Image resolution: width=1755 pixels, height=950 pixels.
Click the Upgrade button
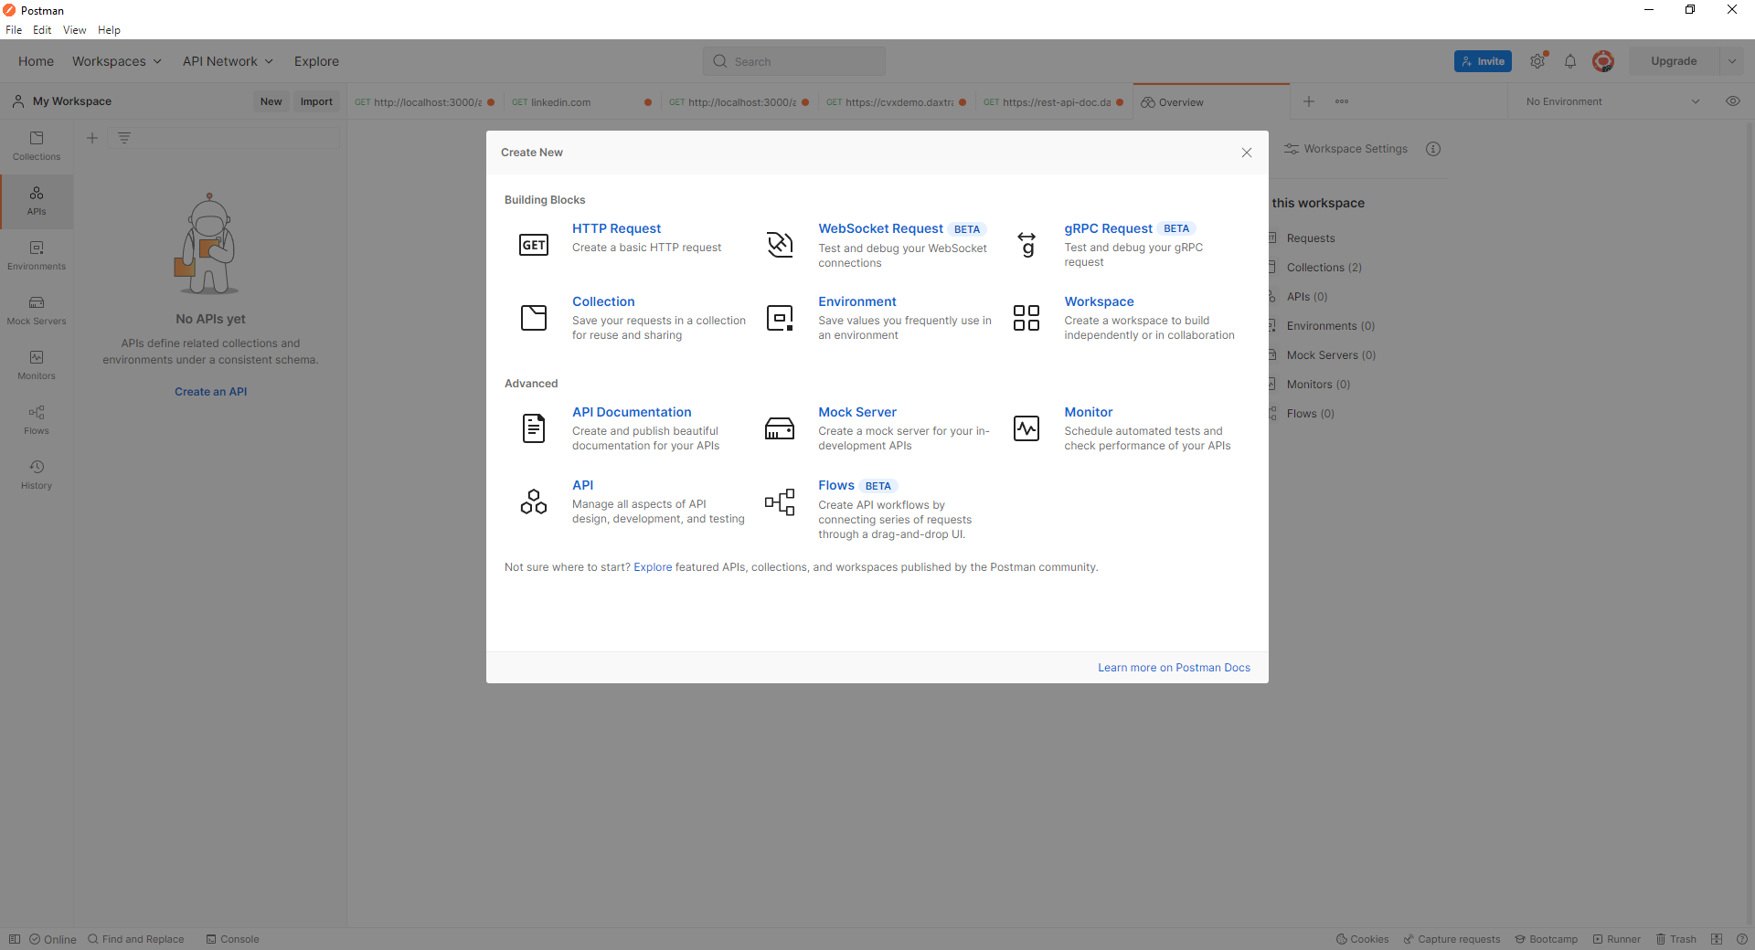(x=1674, y=61)
